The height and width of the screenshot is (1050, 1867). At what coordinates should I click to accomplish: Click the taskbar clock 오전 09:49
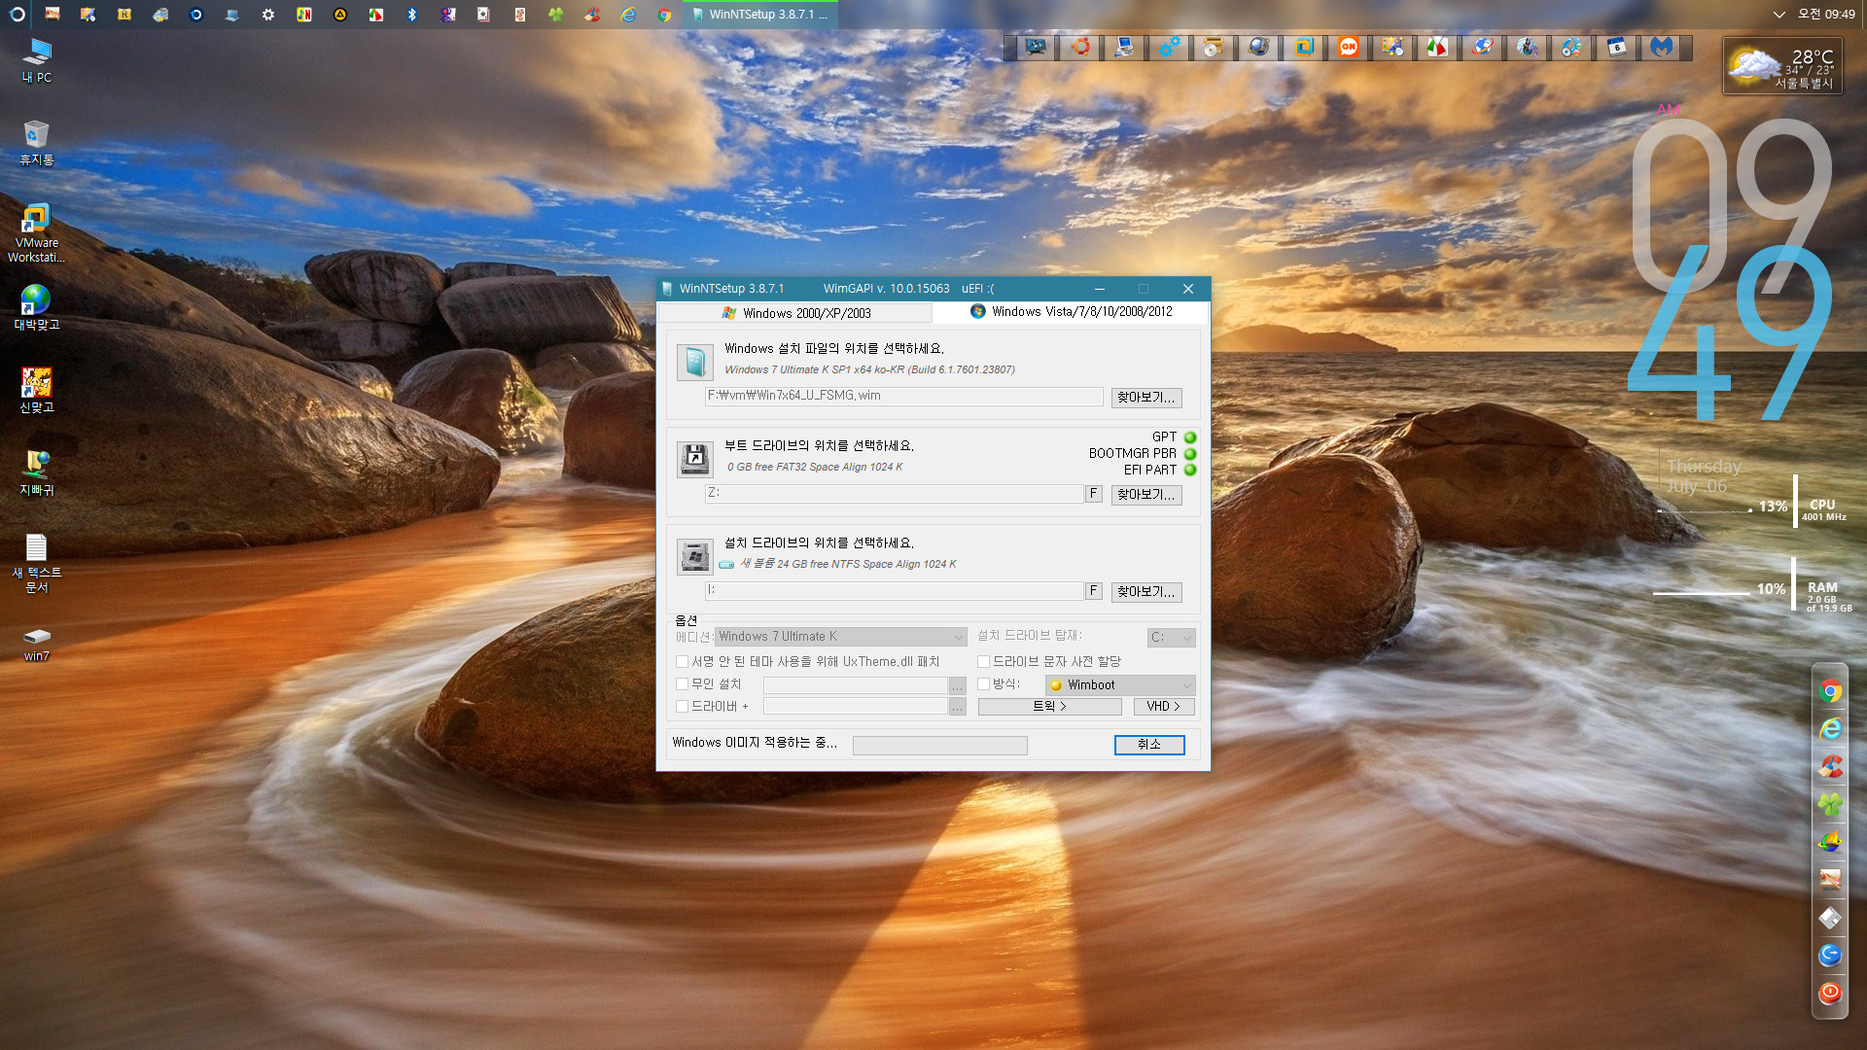tap(1826, 15)
